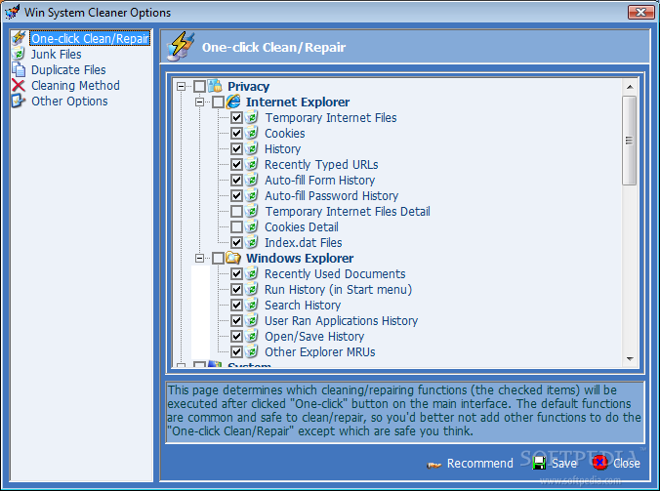Screen dimensions: 660x491
Task: Uncheck the History checkbox
Action: coord(236,148)
